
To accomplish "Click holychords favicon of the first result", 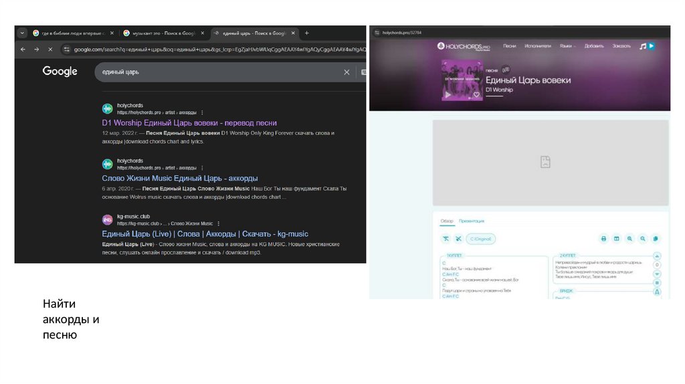I will [108, 109].
